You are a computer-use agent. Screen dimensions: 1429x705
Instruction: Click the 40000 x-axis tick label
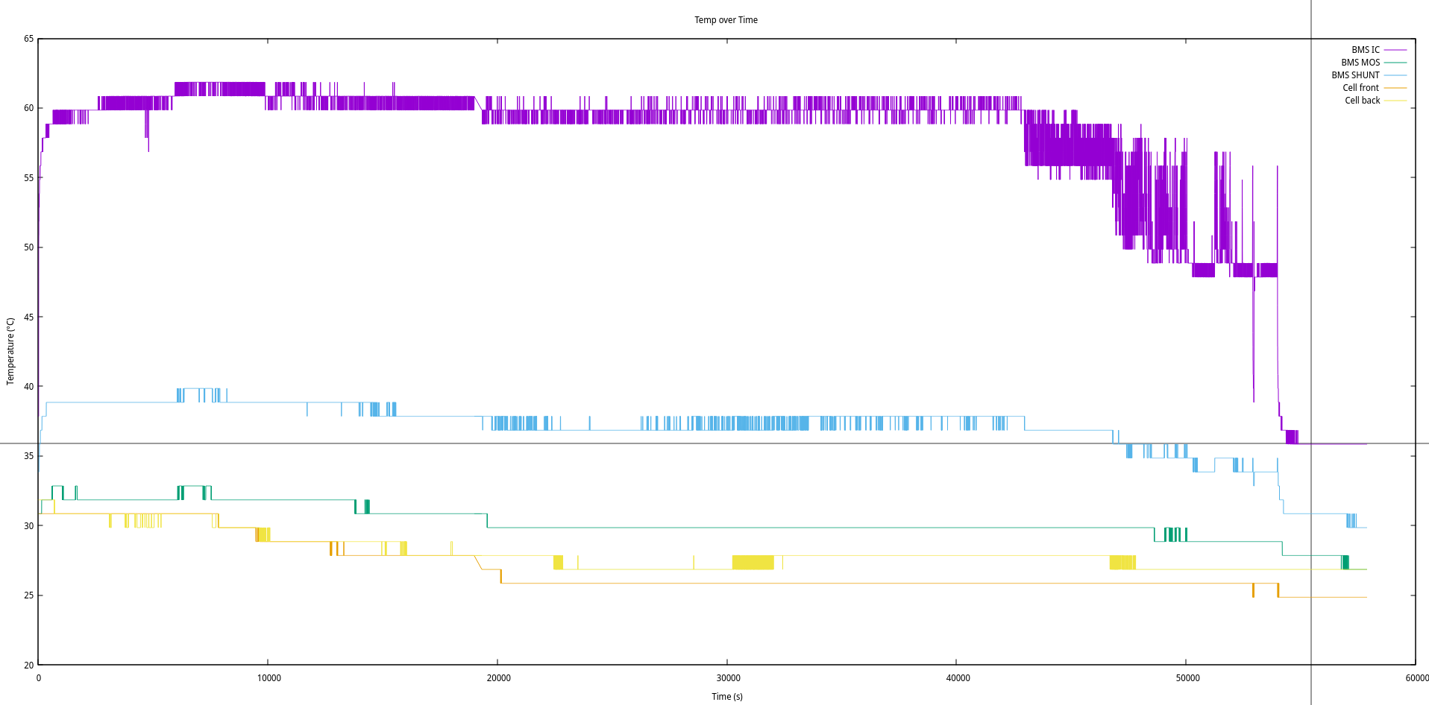pos(958,678)
